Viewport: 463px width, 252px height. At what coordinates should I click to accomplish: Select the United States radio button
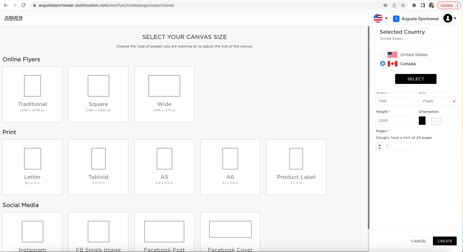pos(382,55)
